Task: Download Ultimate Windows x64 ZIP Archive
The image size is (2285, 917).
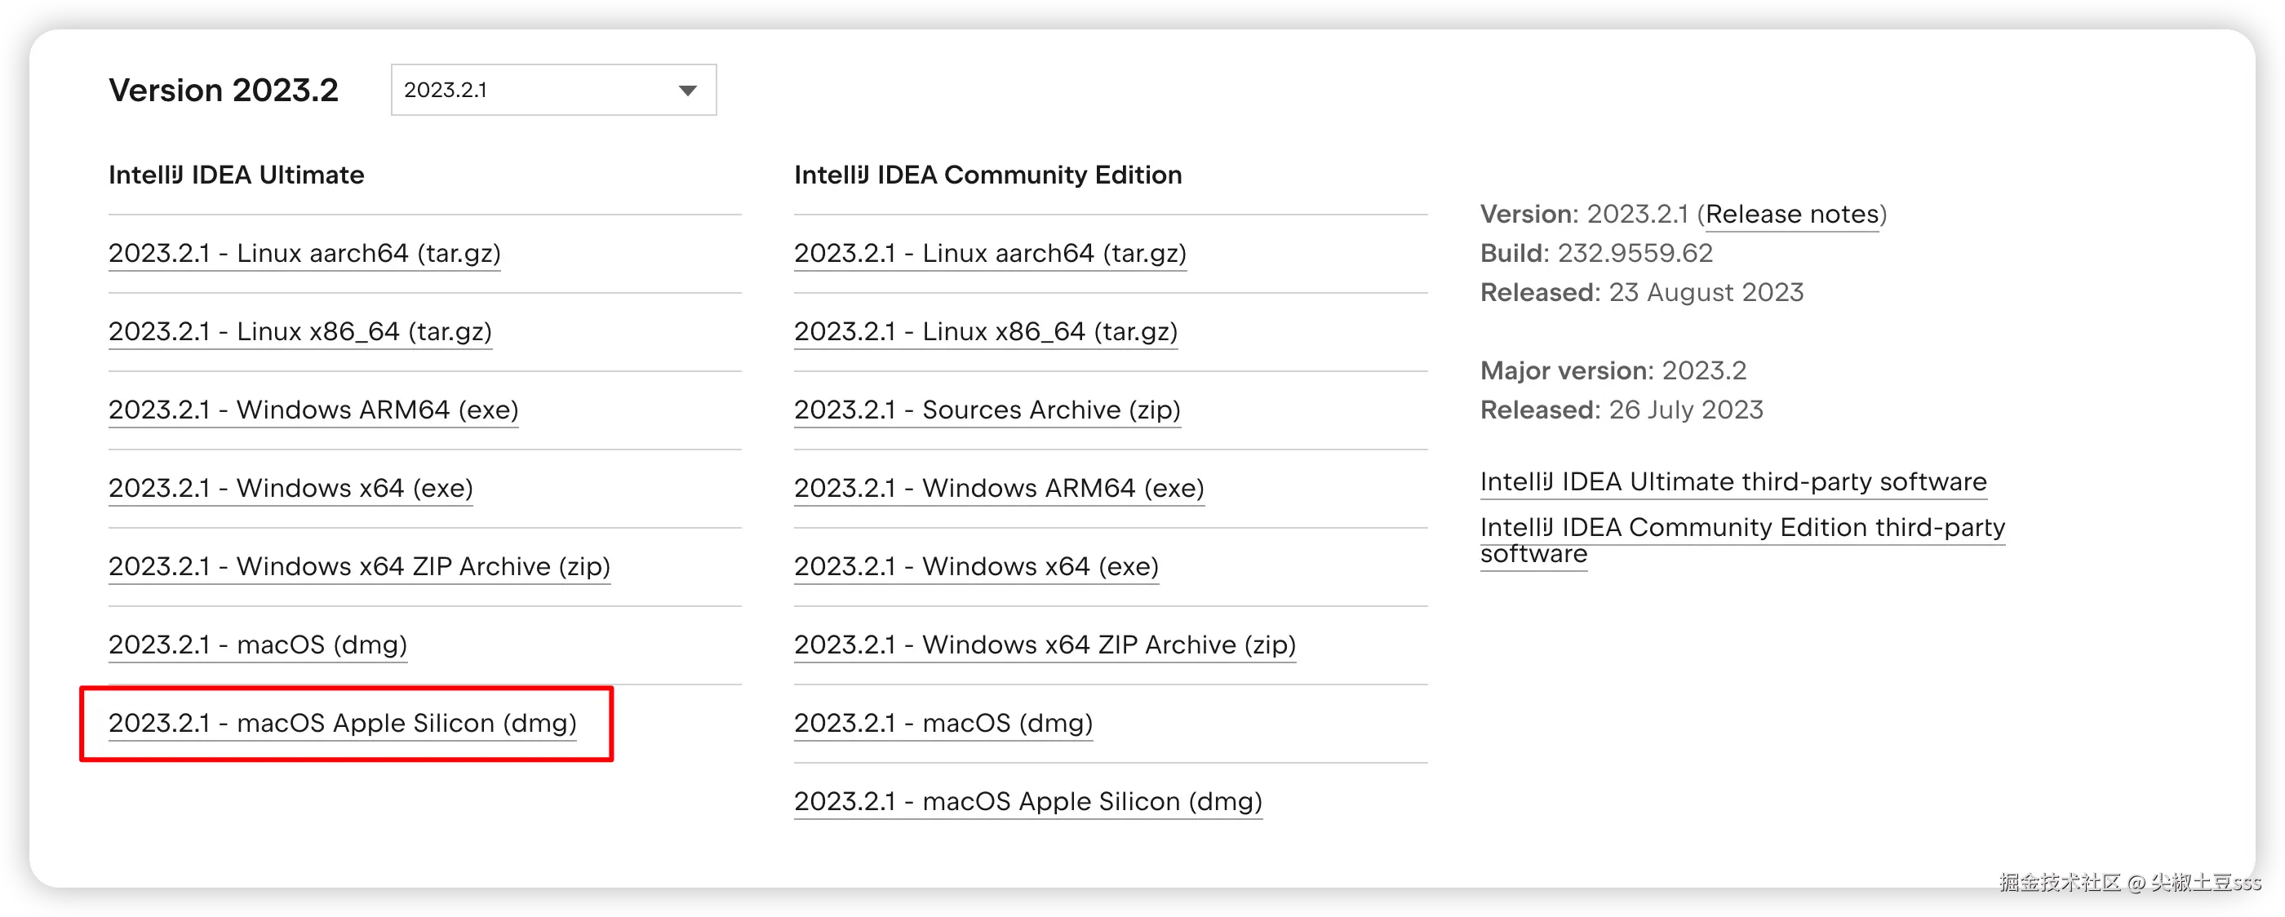Action: click(359, 566)
